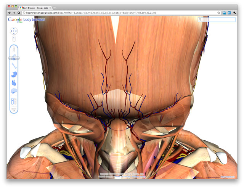
Task: Click the body search input field
Action: 218,19
